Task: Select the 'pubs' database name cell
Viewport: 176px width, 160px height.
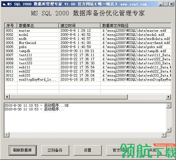Action: point(23,47)
